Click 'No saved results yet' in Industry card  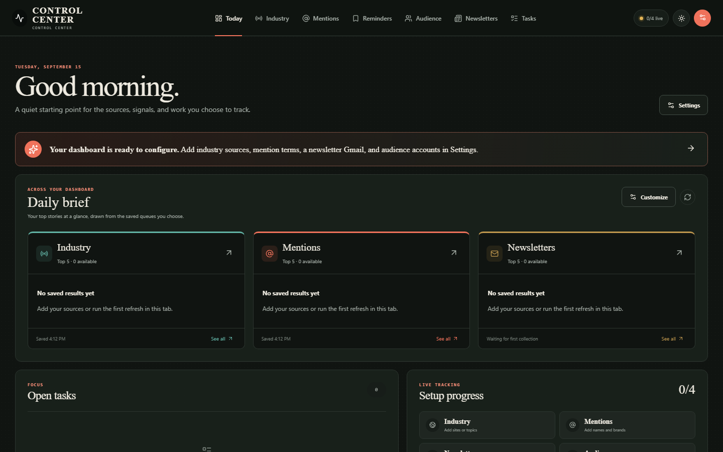click(x=66, y=293)
